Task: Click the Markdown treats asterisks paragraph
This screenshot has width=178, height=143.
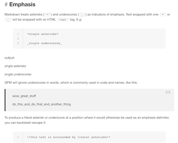Action: pyautogui.click(x=87, y=17)
